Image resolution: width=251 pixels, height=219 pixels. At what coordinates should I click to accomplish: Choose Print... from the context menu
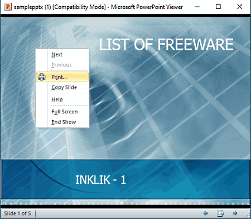(x=62, y=77)
